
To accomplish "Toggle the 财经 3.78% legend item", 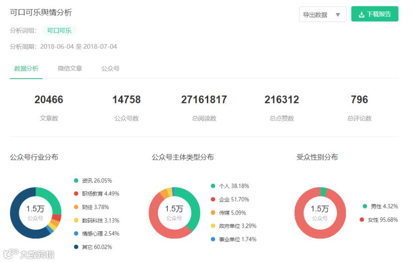I will tap(91, 207).
